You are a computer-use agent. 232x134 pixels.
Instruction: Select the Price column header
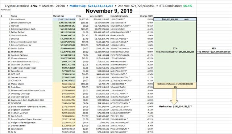79,16
